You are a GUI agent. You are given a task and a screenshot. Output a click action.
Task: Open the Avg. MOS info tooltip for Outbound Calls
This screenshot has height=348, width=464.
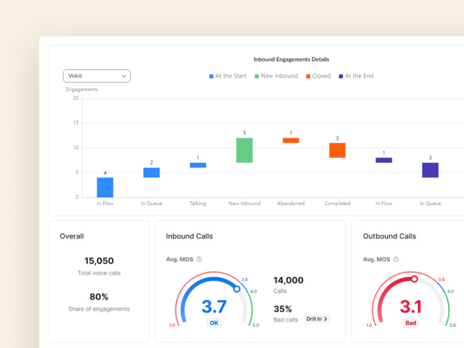(397, 259)
